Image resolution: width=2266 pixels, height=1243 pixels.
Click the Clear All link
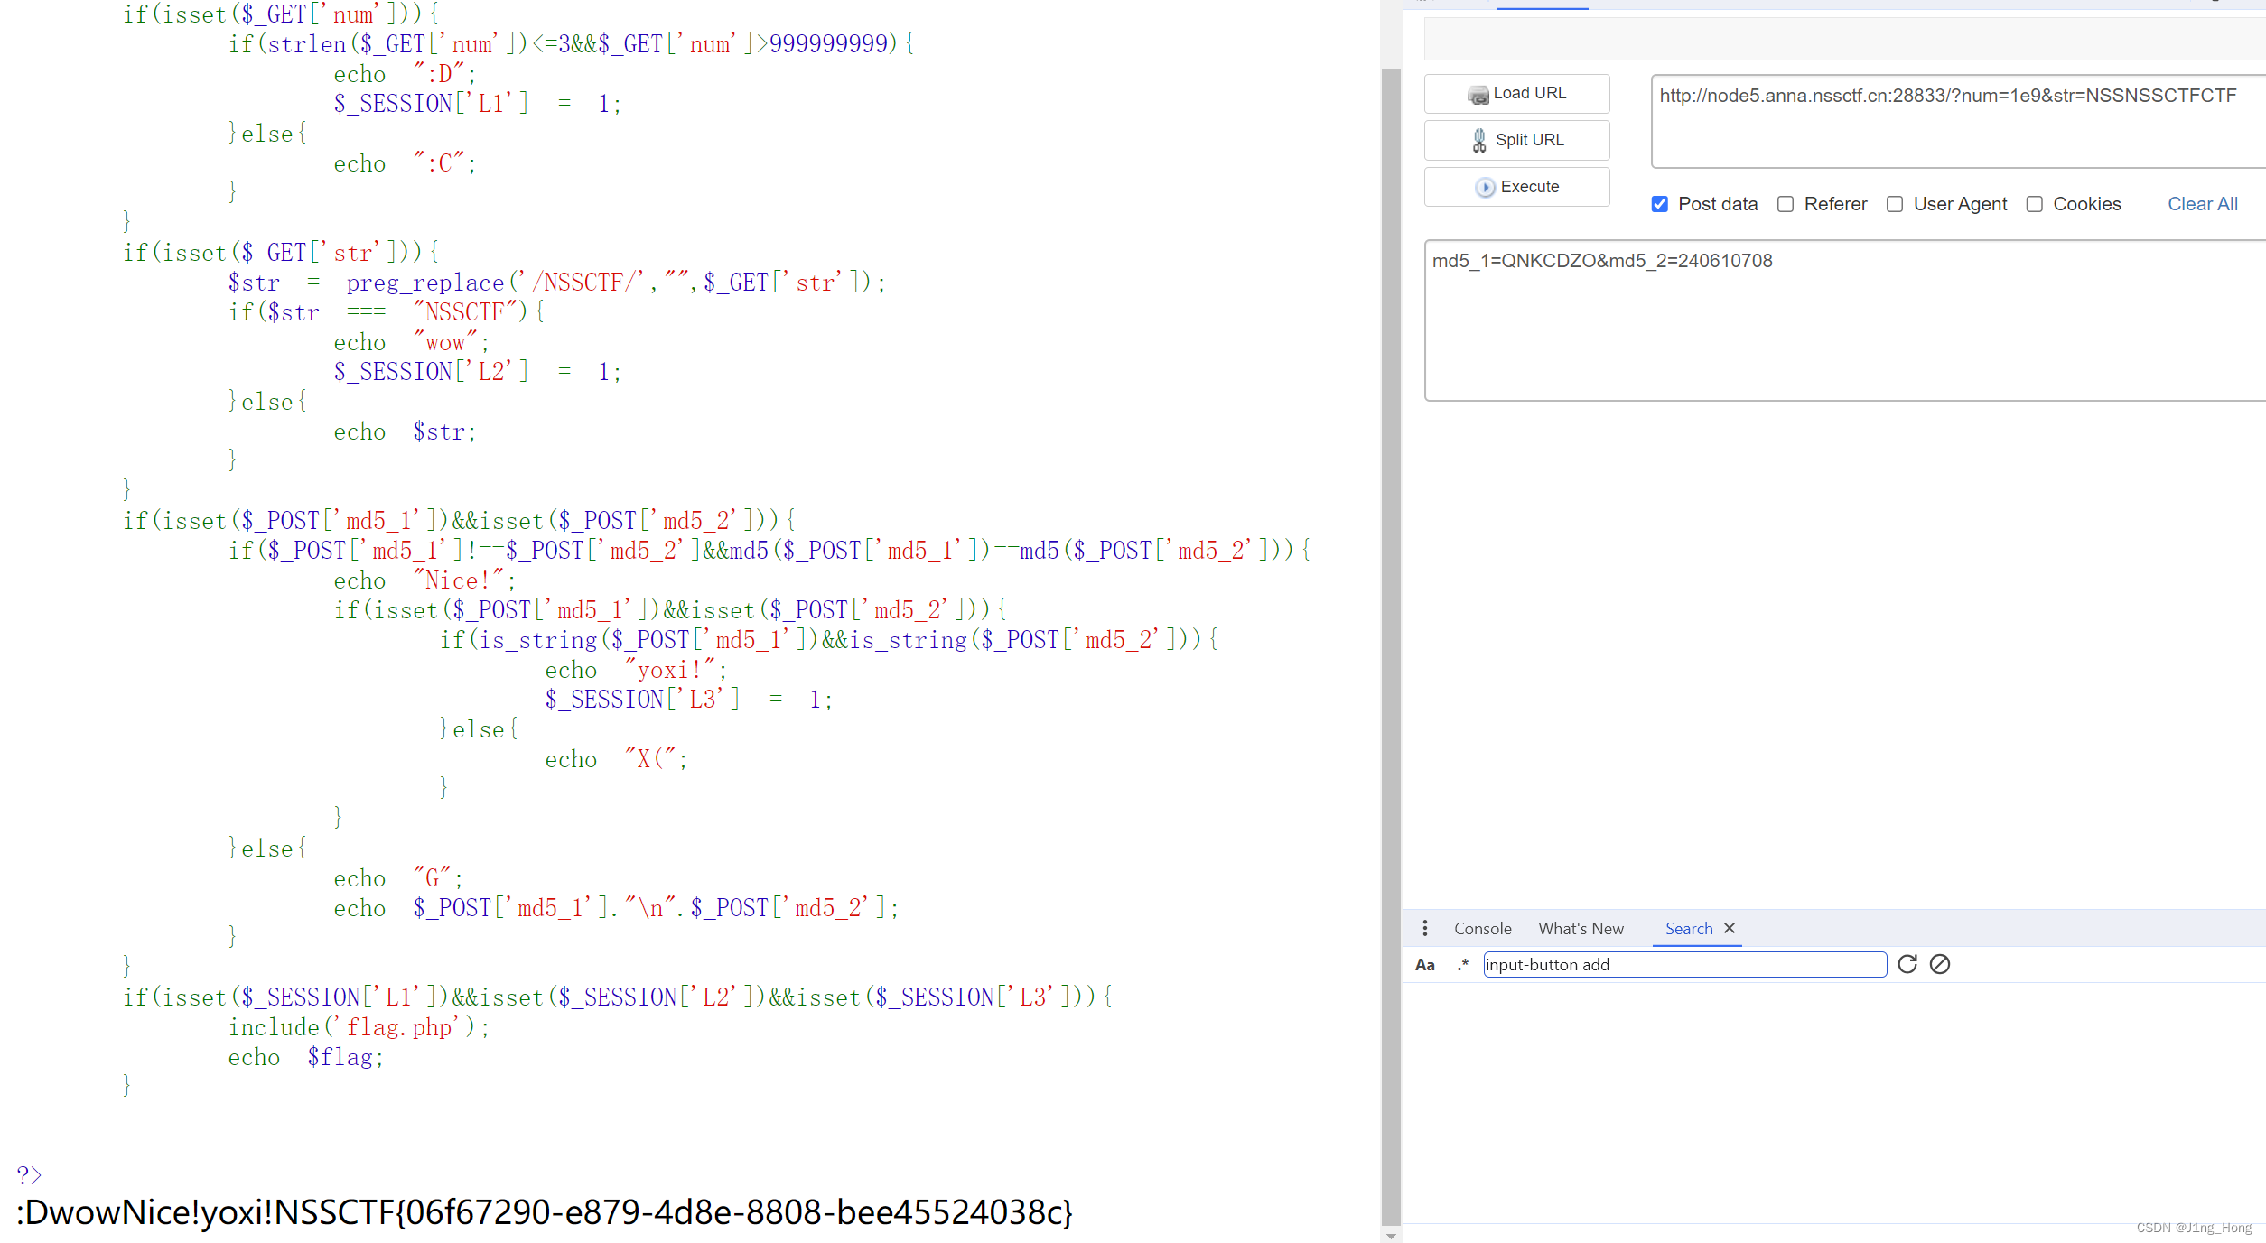tap(2204, 204)
